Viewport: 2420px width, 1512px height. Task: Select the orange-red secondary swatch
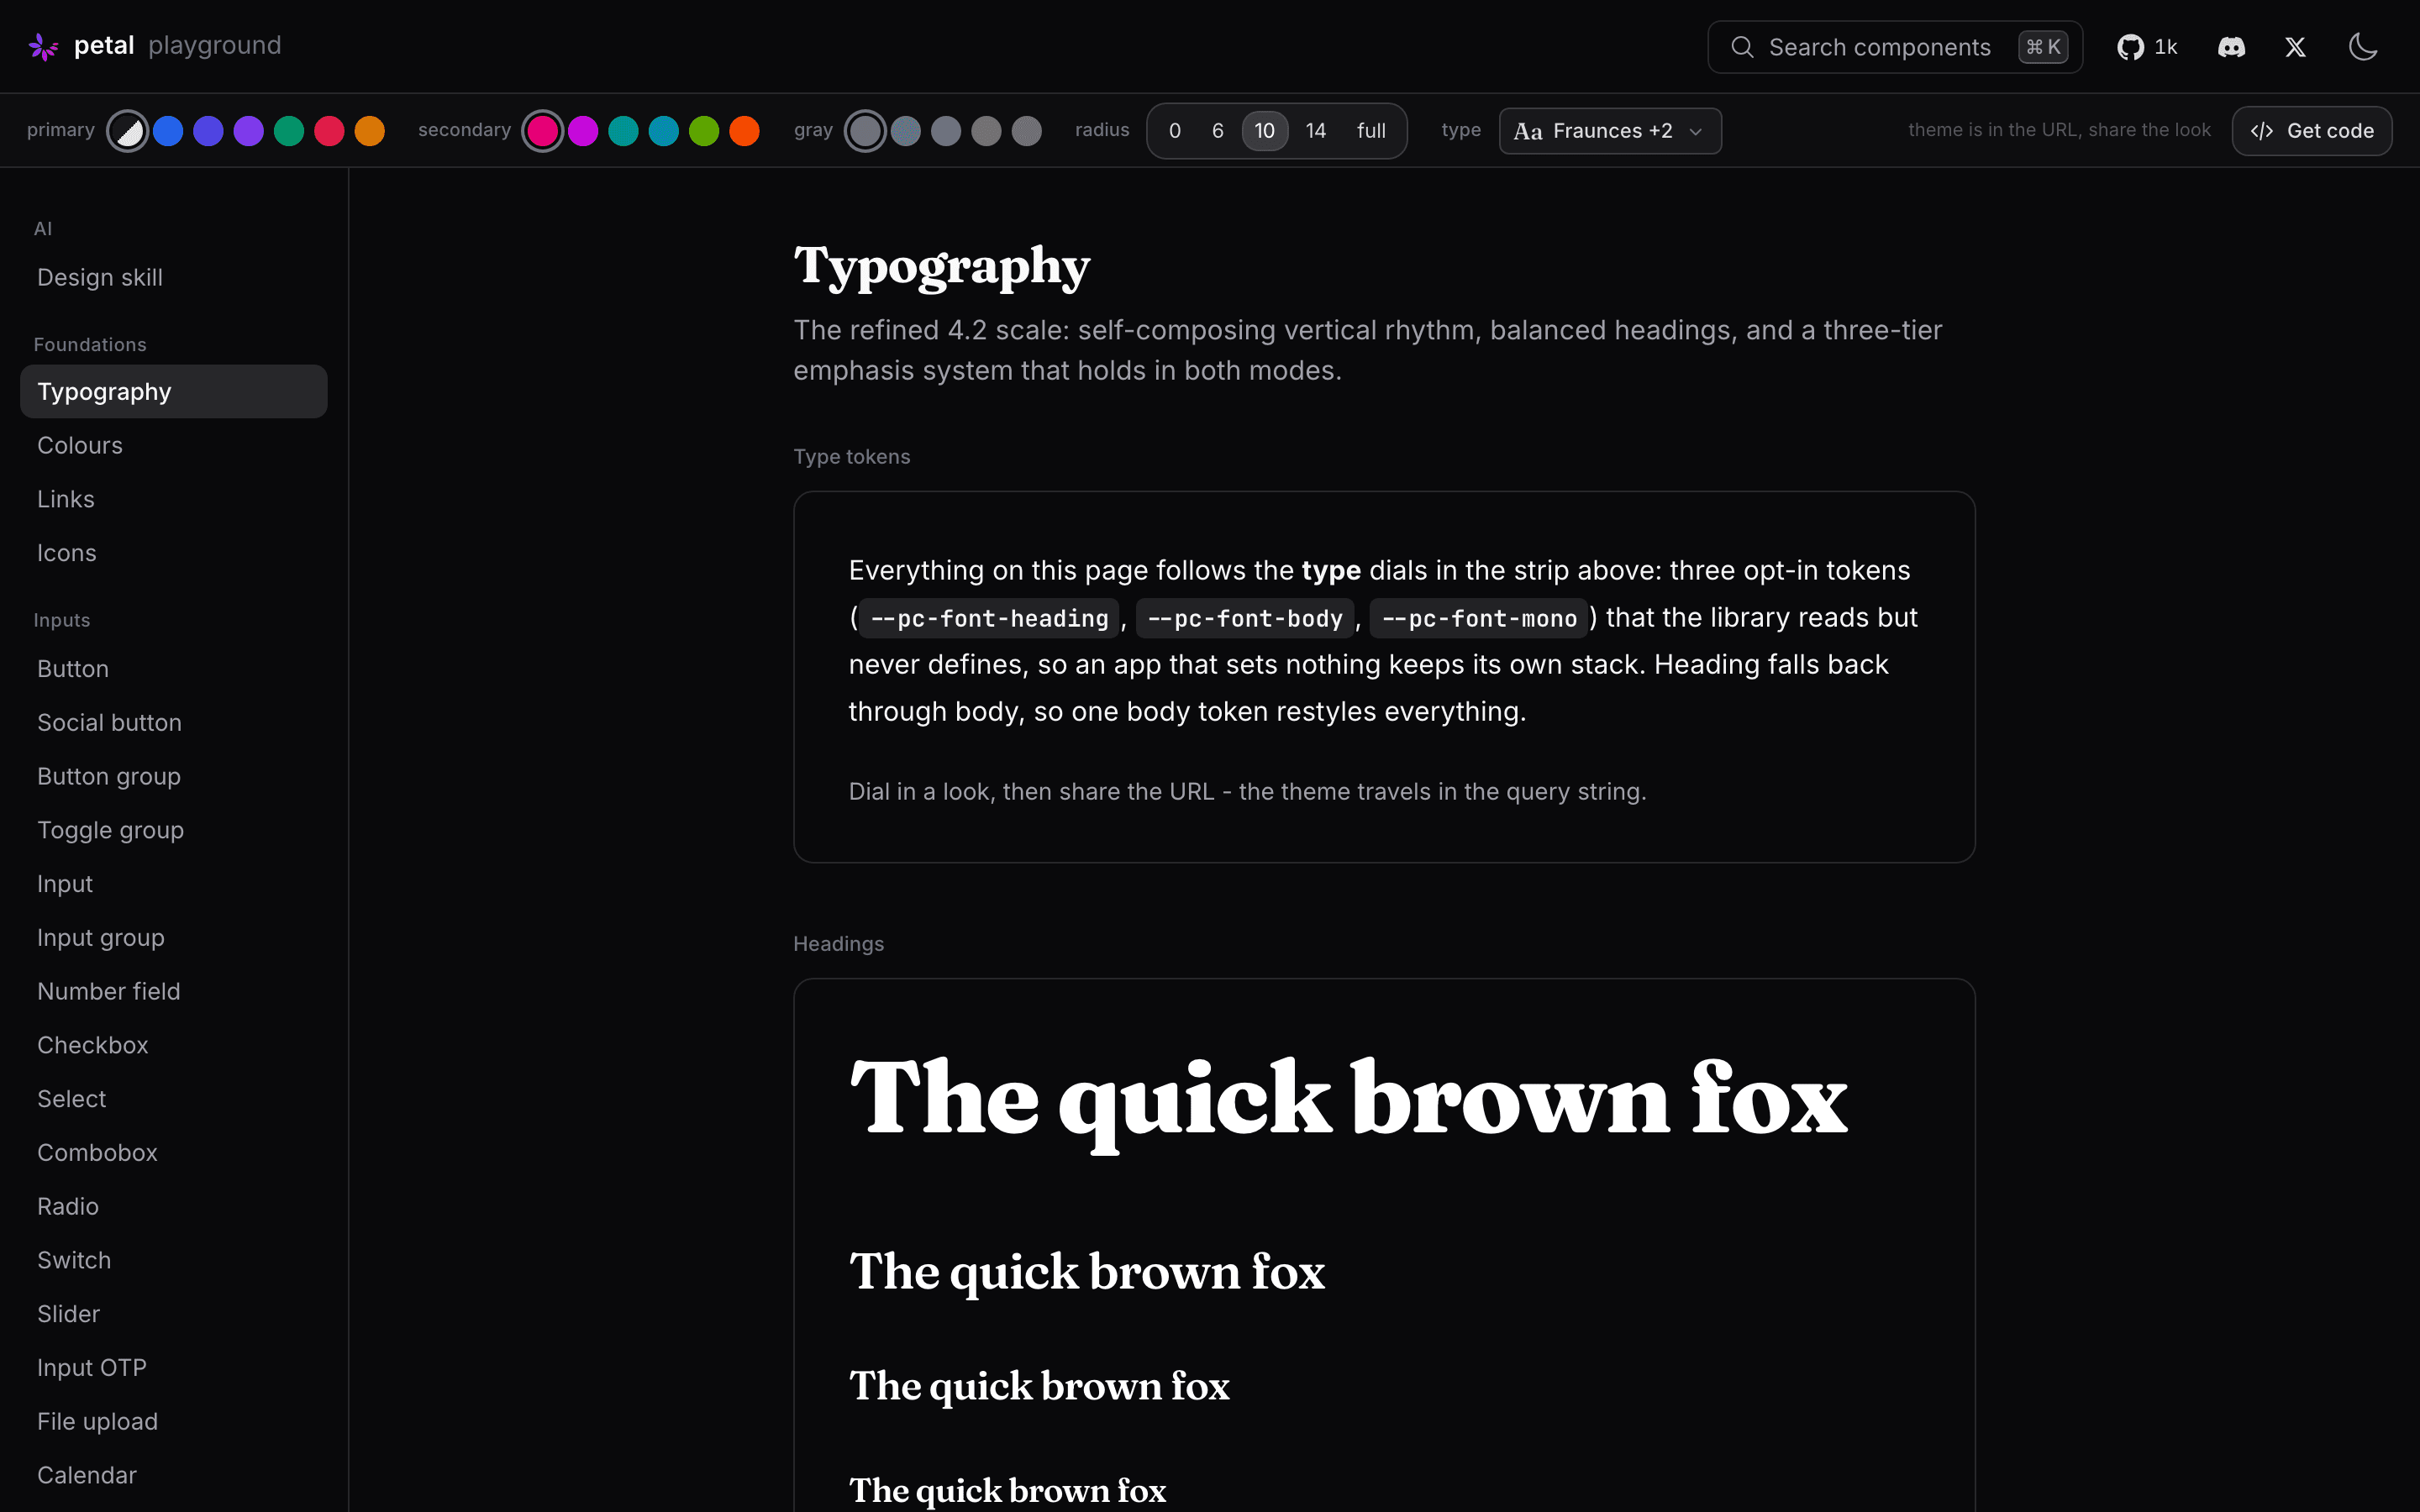[744, 131]
